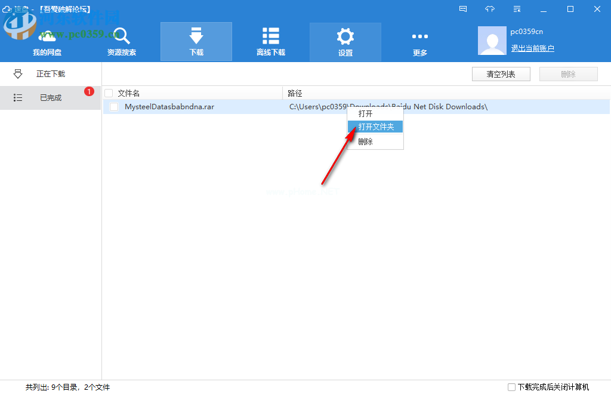
Task: Open 我的网盘 (My Netdisk) section
Action: (x=47, y=42)
